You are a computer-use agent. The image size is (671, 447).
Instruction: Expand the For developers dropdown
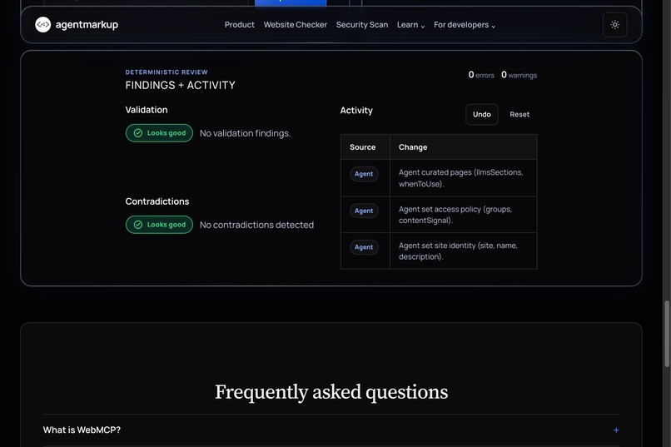[465, 25]
